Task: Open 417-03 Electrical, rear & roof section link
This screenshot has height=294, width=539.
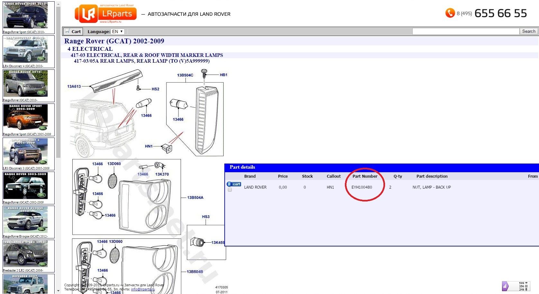Action: tap(147, 55)
